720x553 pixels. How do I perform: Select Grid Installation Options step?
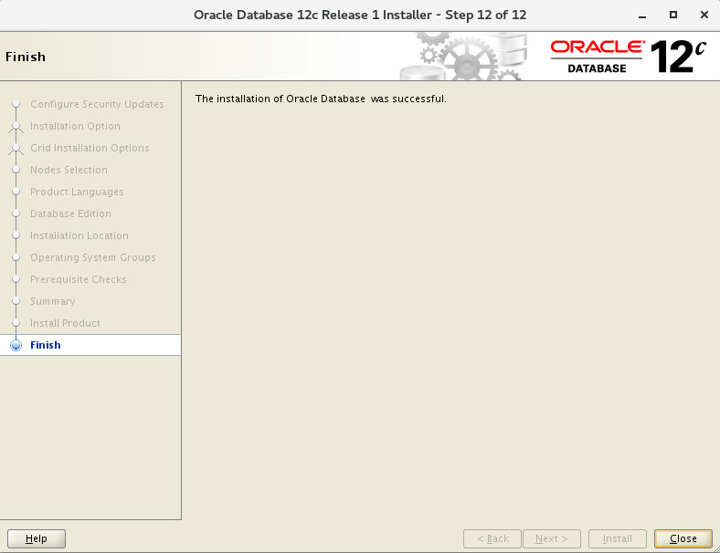tap(90, 148)
